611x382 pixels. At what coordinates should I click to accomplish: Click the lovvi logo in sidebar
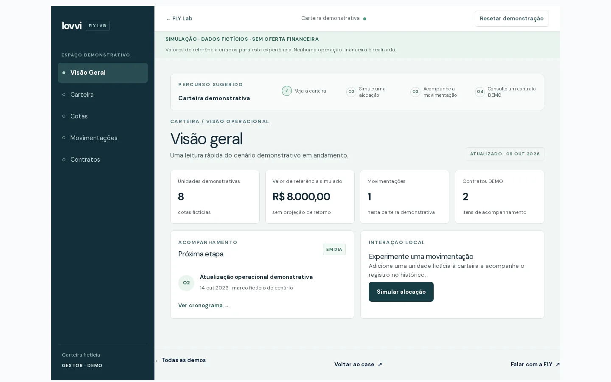click(x=72, y=26)
